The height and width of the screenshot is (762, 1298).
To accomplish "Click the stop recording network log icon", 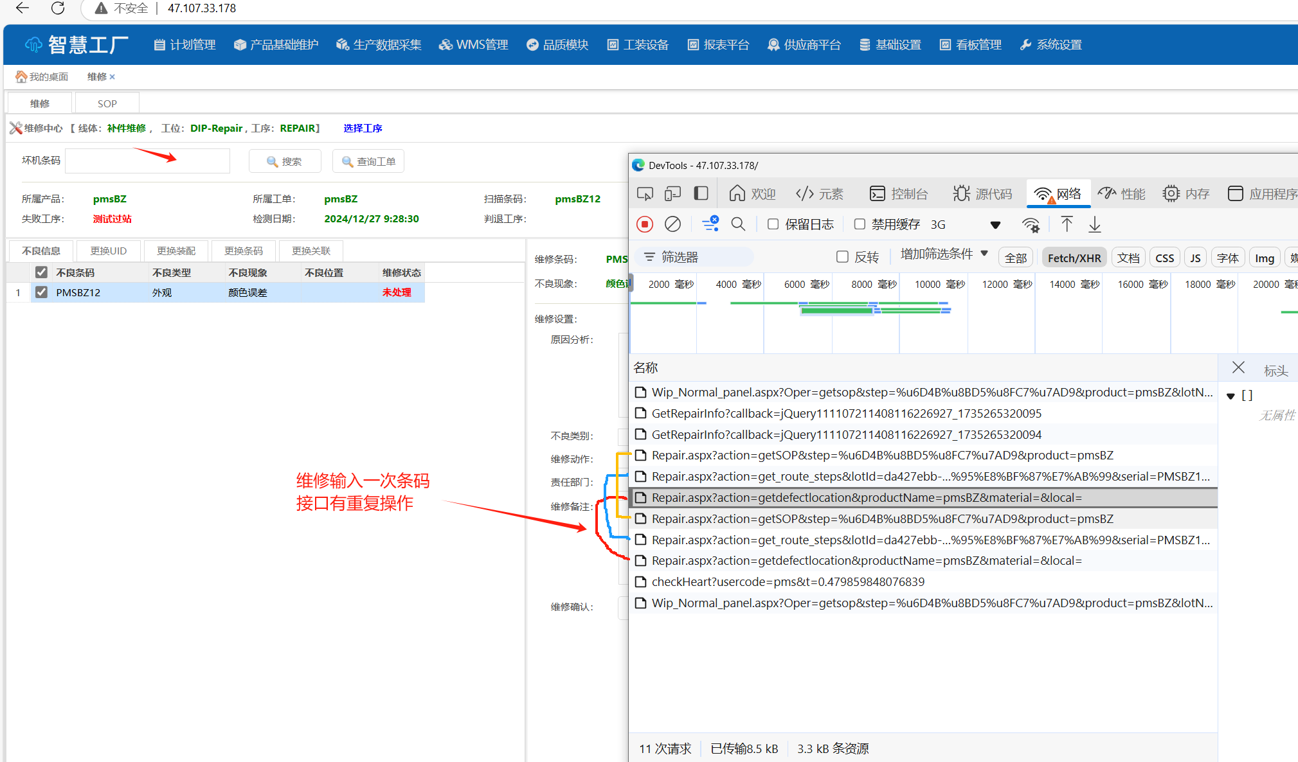I will coord(645,224).
